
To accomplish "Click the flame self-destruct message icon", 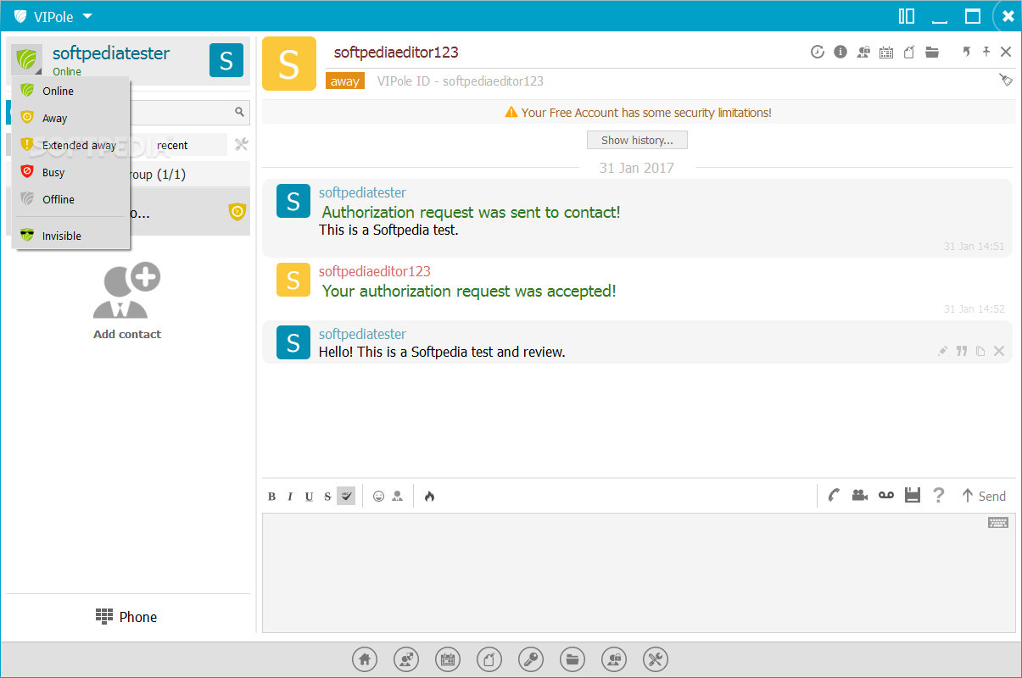I will (429, 497).
